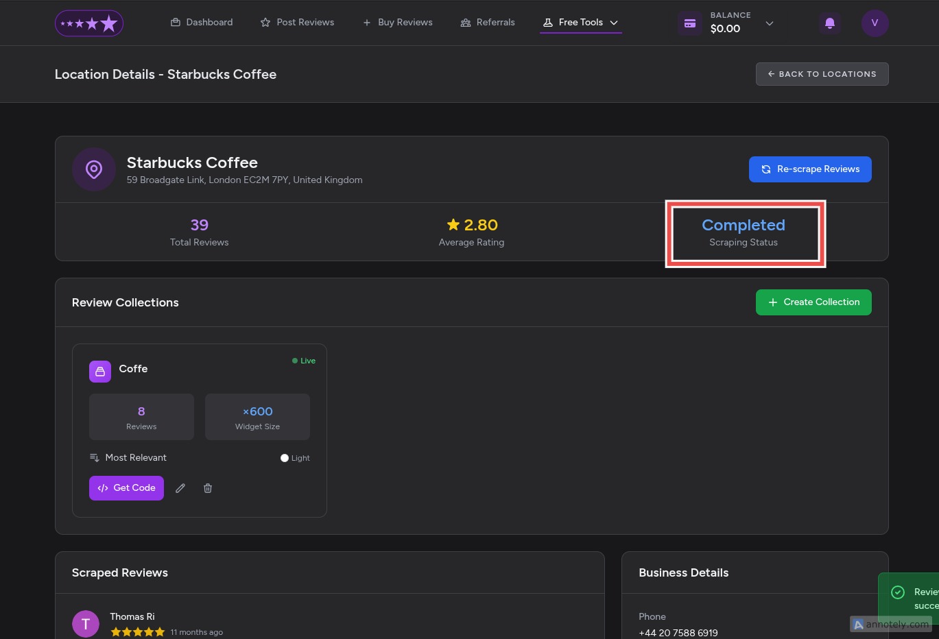Click Re-scrape Reviews button
This screenshot has width=939, height=639.
pos(810,169)
